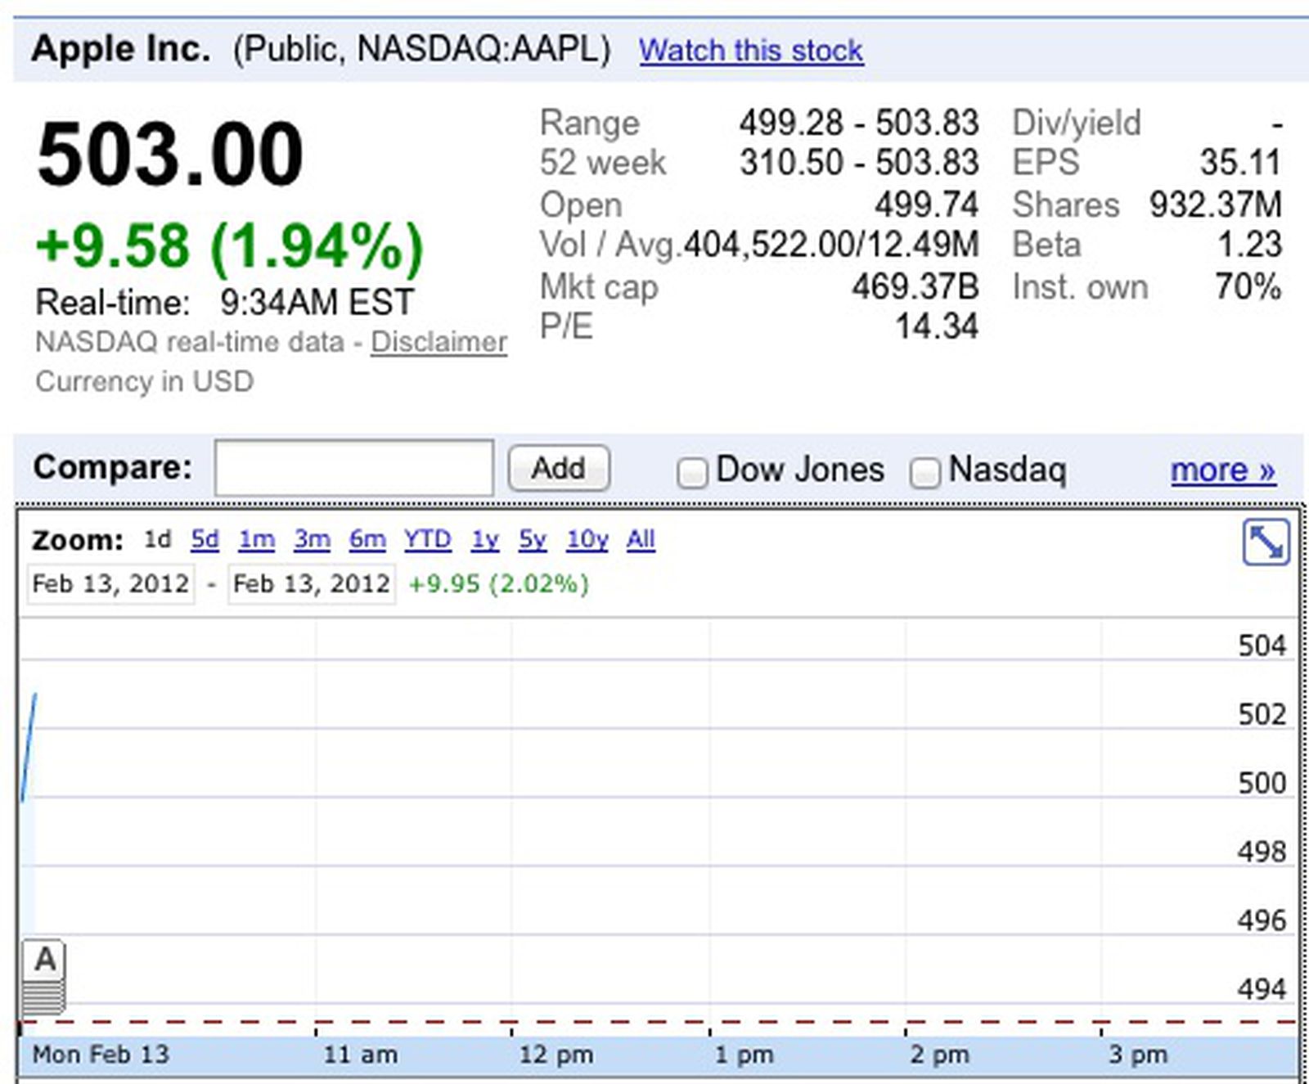Click the Apple Inc. company name heading
1309x1084 pixels.
121,49
